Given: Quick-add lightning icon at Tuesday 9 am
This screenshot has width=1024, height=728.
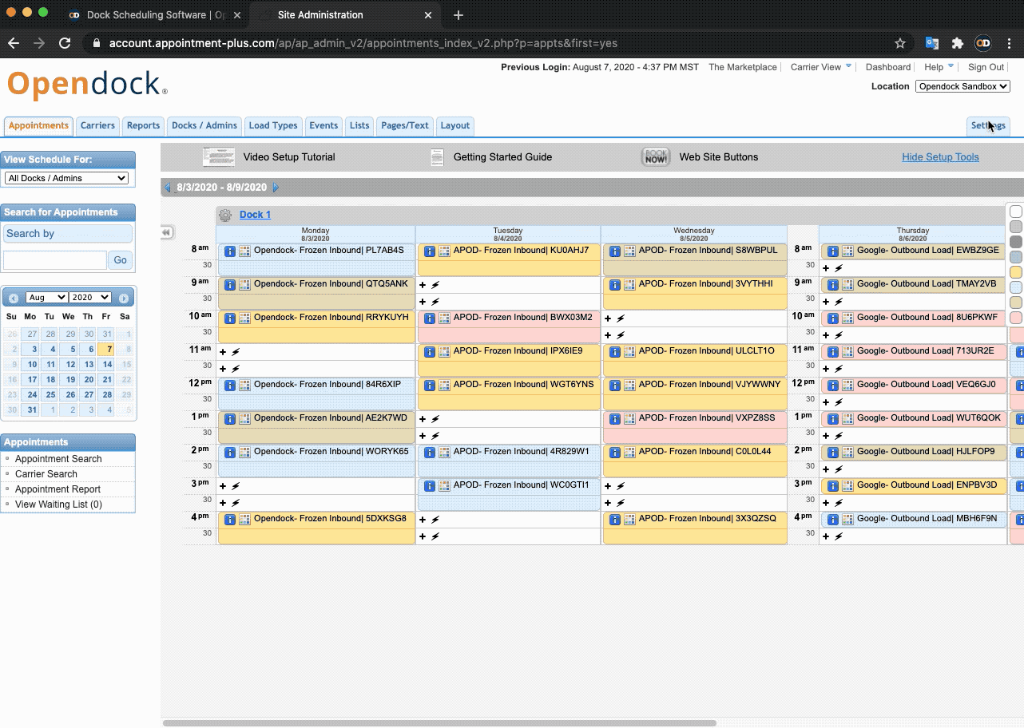Looking at the screenshot, I should pyautogui.click(x=435, y=285).
